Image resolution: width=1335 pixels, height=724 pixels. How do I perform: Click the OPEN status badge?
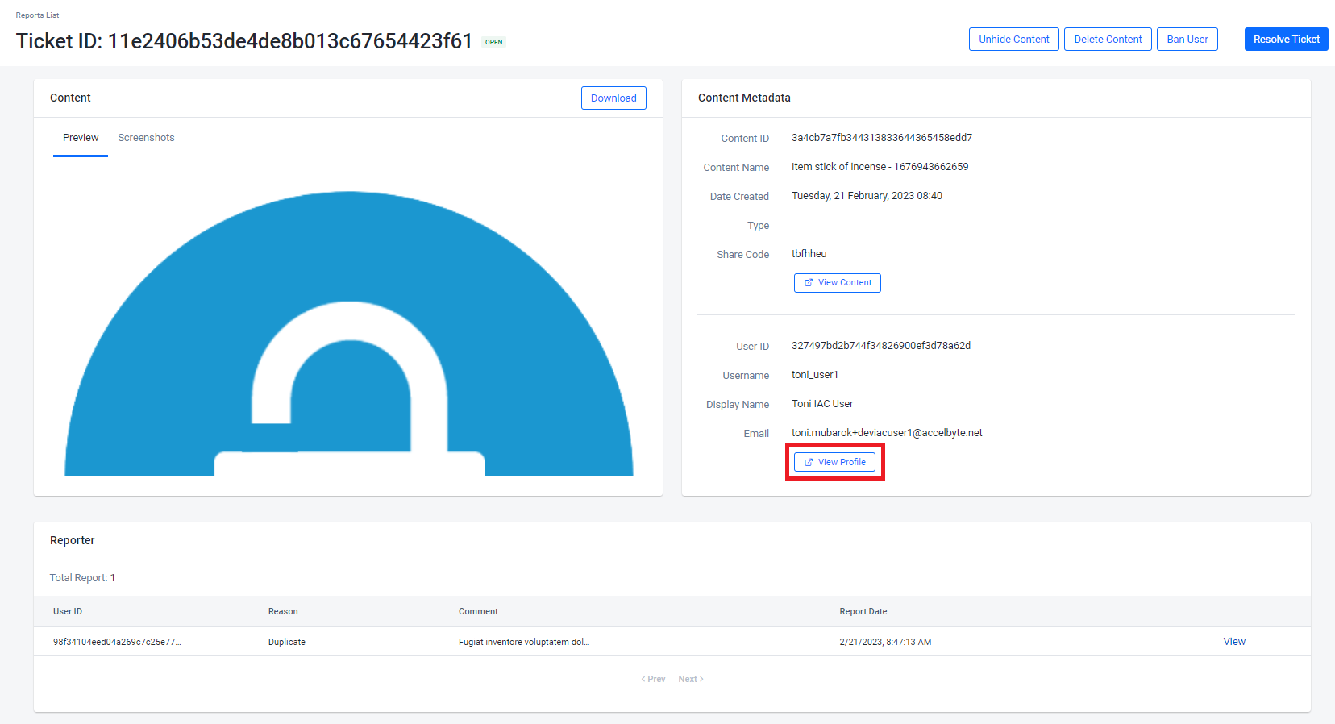tap(494, 42)
